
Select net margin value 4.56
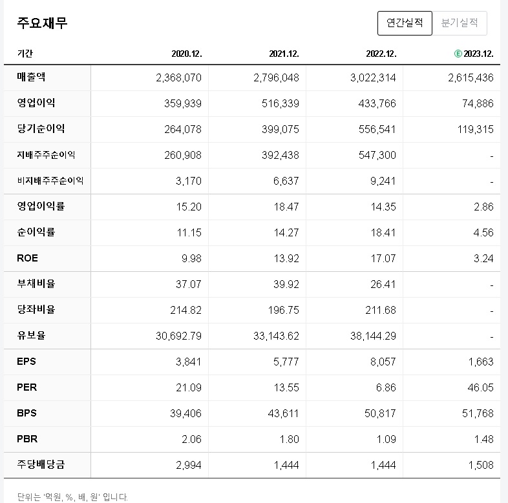[x=483, y=232]
